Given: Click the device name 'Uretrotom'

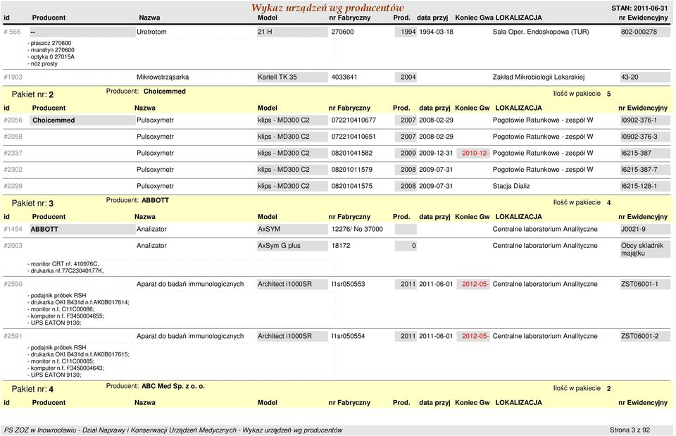Looking at the screenshot, I should 151,32.
